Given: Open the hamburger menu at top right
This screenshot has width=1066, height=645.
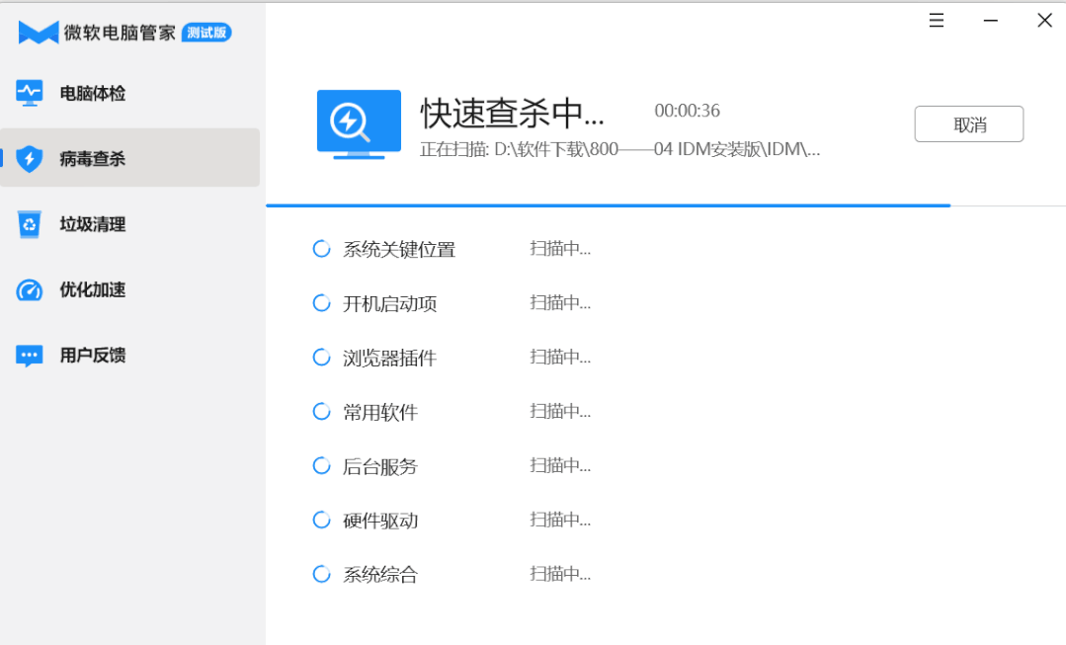Looking at the screenshot, I should [x=936, y=20].
